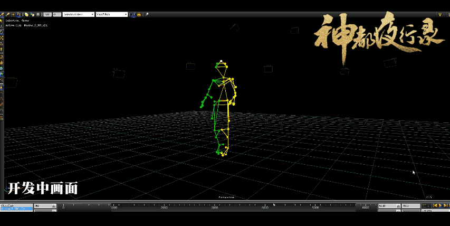Click the V button in the top-right corner
The height and width of the screenshot is (226, 450).
[439, 14]
